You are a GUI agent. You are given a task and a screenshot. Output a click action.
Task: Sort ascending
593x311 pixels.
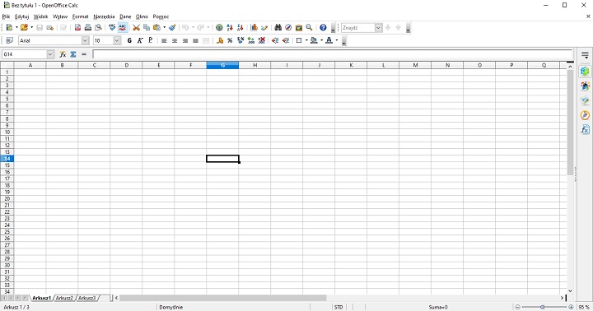point(230,28)
